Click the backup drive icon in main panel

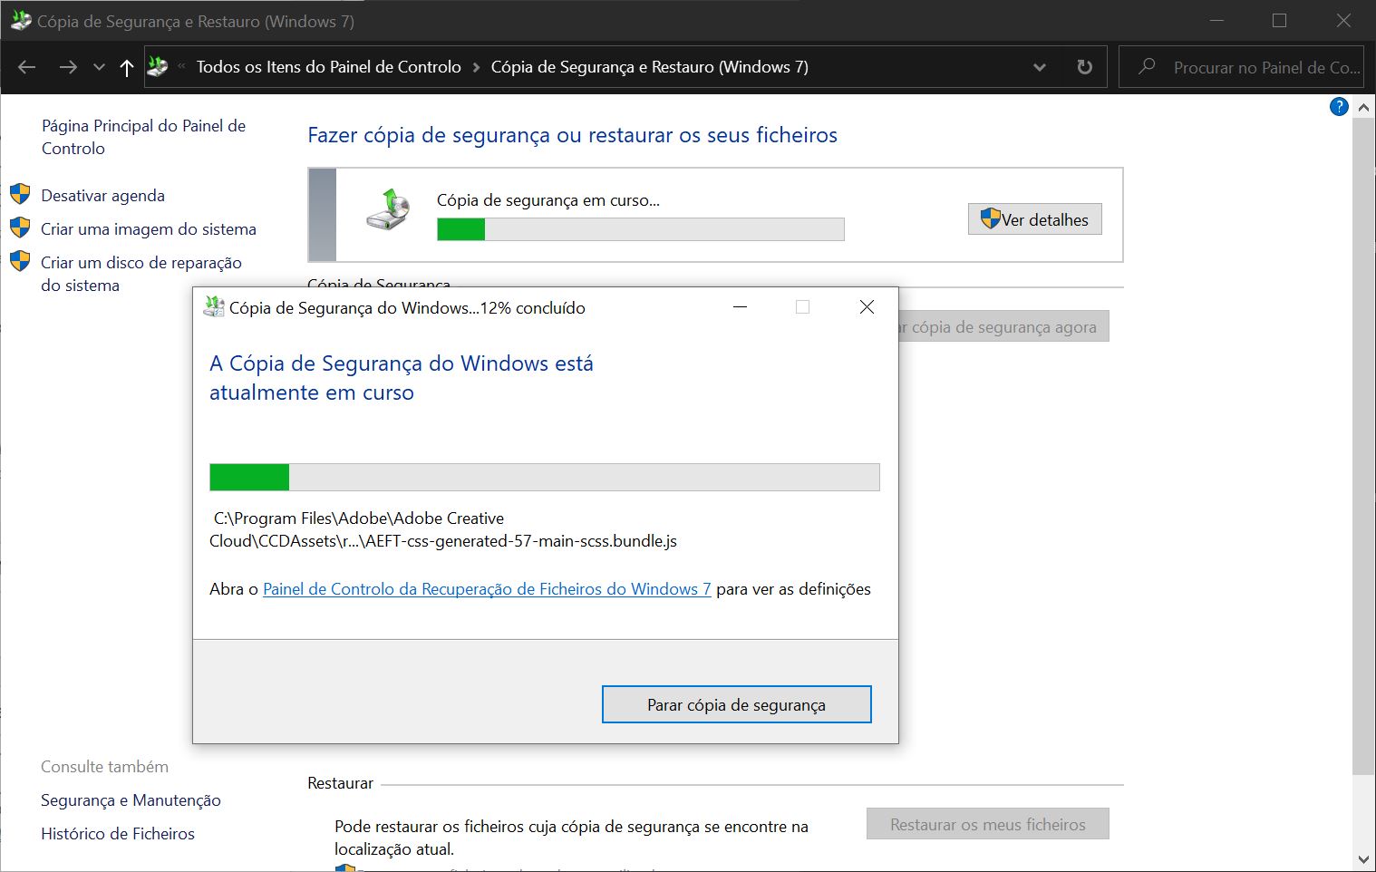(389, 209)
